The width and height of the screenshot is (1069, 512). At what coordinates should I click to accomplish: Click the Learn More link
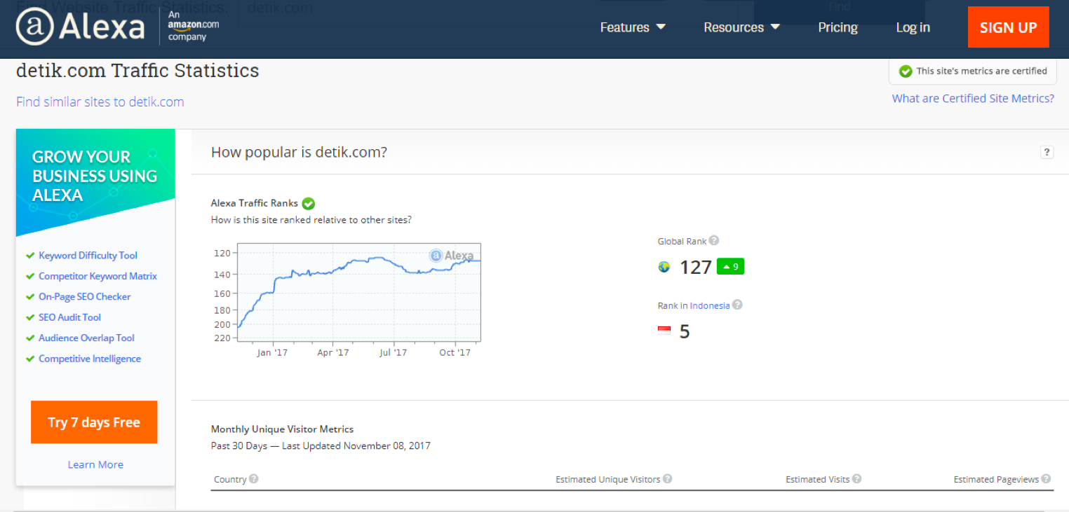[95, 464]
